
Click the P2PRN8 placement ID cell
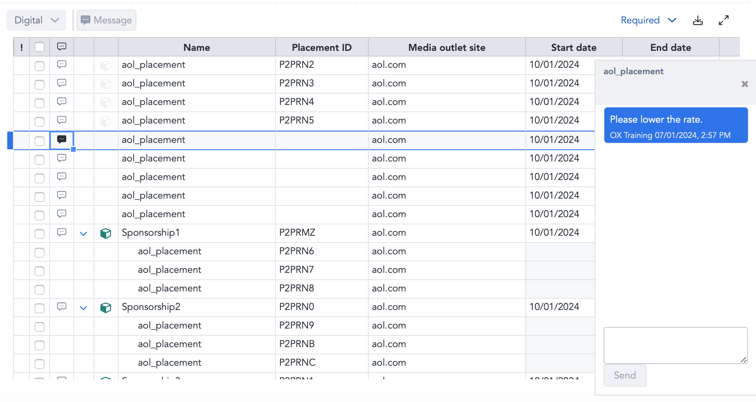click(322, 289)
